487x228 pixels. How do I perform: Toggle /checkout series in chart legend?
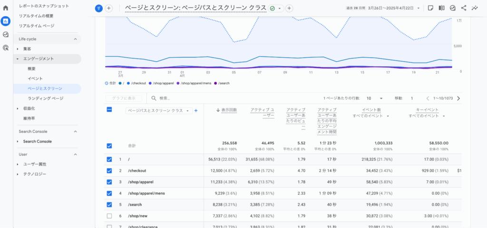[136, 83]
